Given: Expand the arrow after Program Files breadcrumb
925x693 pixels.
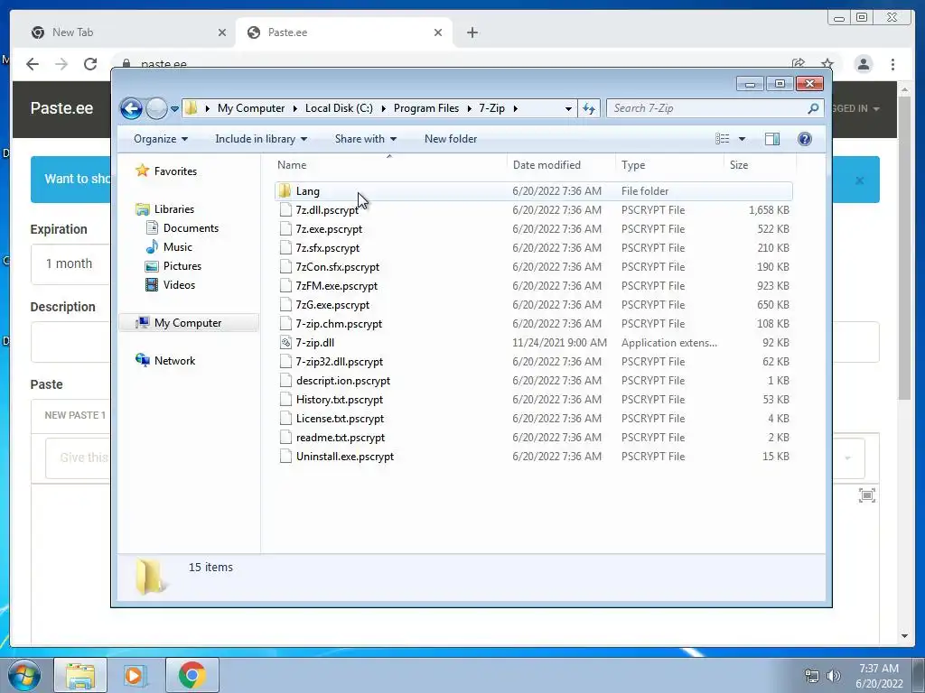Looking at the screenshot, I should (470, 108).
